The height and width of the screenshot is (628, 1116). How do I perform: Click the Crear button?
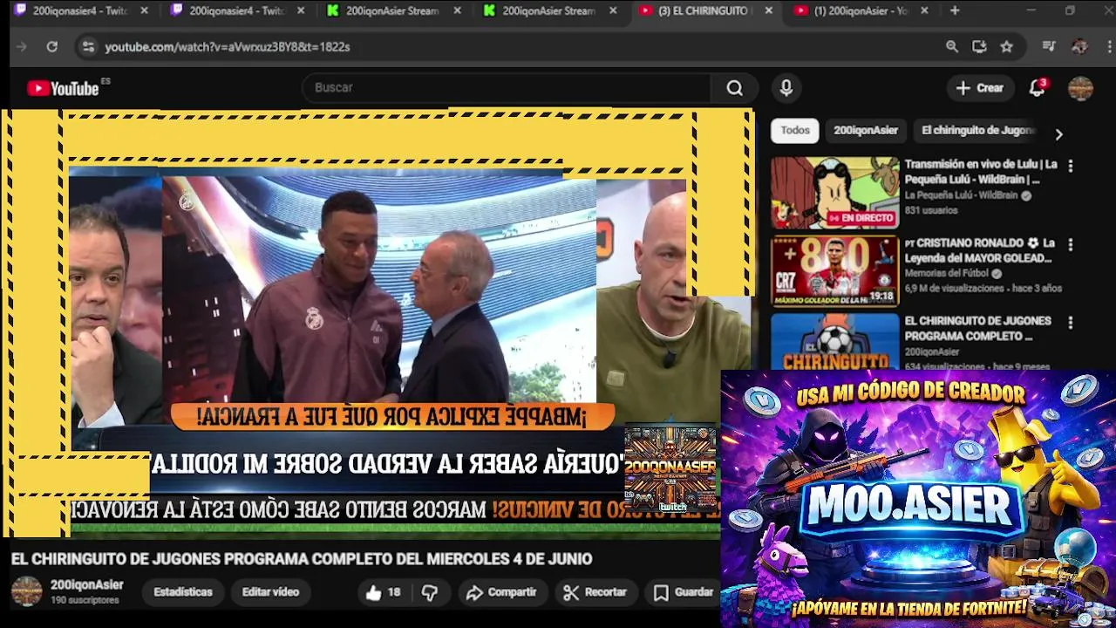click(x=980, y=88)
